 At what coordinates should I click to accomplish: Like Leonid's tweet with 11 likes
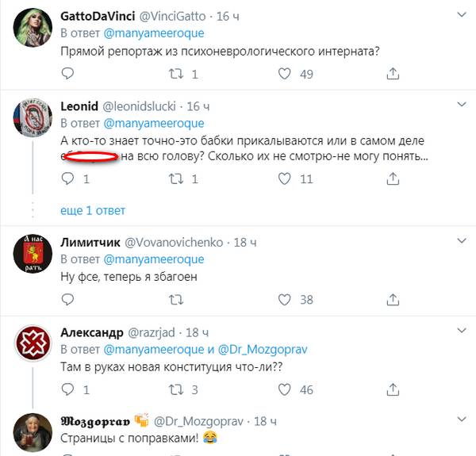coord(286,179)
